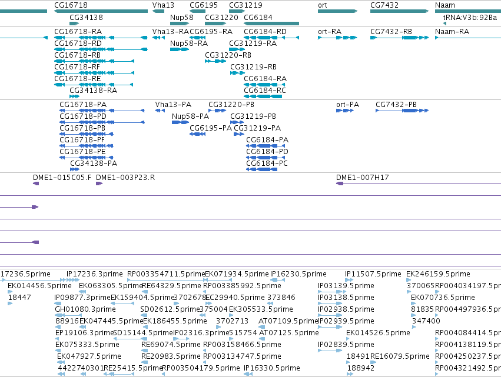This screenshot has width=501, height=377.
Task: Click the Vha13-PA protein label
Action: pos(173,105)
